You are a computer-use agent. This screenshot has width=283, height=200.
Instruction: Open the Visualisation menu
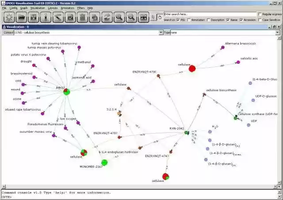point(38,8)
